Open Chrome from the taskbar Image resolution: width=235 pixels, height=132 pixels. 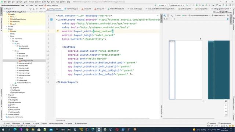click(27, 129)
